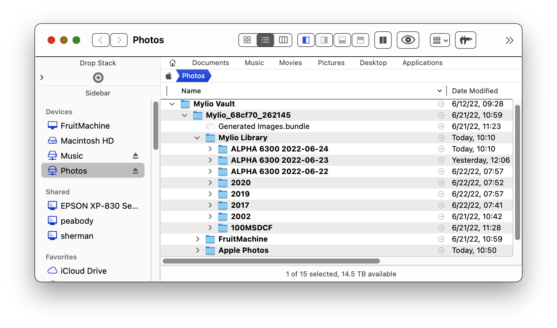The width and height of the screenshot is (557, 328).
Task: Click the Drop Stack target icon
Action: pyautogui.click(x=98, y=78)
